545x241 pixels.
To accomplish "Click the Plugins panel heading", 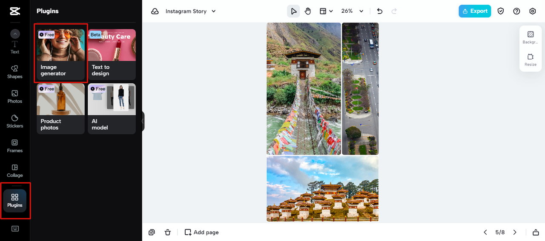I will [x=48, y=11].
